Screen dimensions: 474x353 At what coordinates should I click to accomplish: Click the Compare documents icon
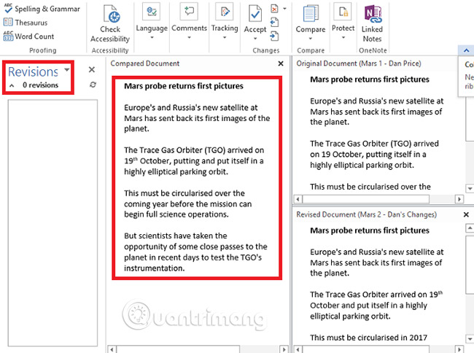[x=311, y=14]
